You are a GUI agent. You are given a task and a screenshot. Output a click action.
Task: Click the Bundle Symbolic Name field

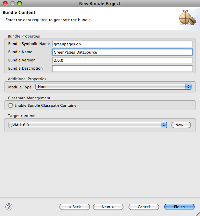[122, 44]
